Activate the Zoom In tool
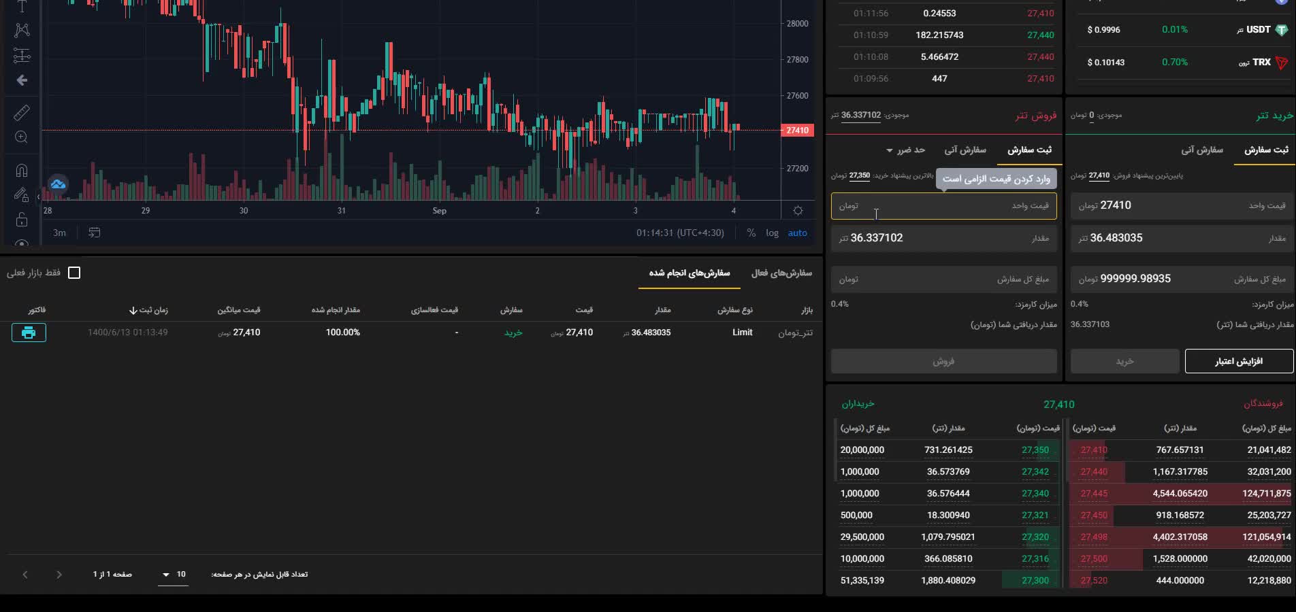 [x=22, y=137]
